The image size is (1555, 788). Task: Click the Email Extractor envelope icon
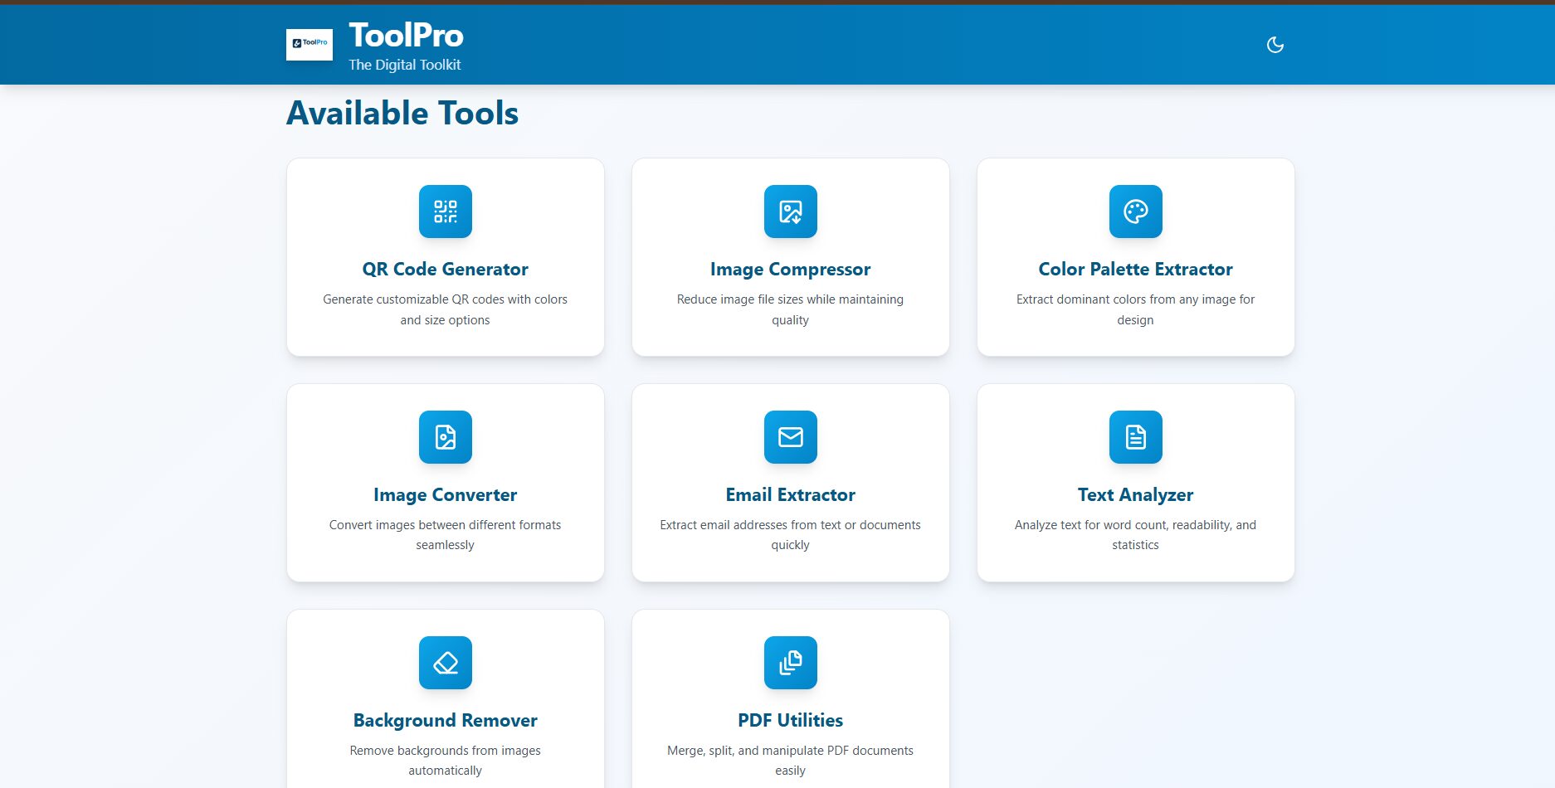[x=790, y=437]
